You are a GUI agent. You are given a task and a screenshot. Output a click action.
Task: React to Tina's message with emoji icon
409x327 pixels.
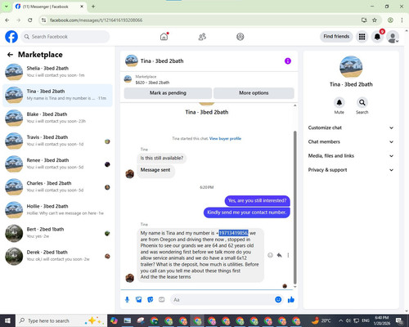(270, 255)
